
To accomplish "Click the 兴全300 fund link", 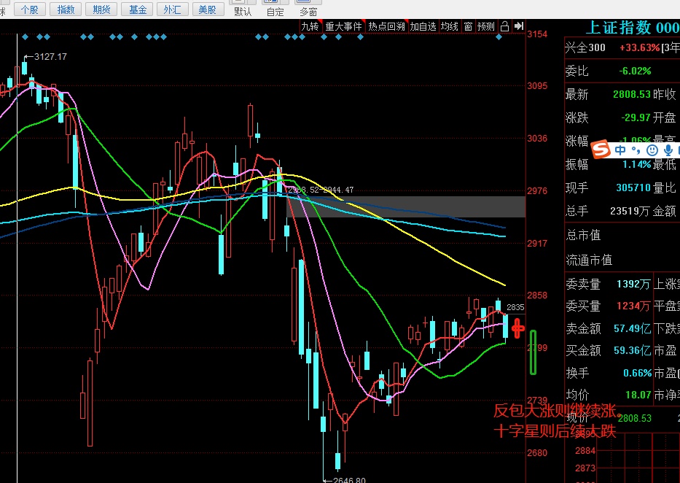I will tap(585, 47).
